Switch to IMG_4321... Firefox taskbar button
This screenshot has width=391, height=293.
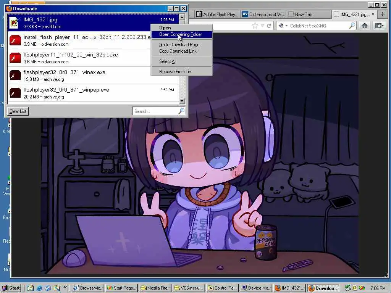point(289,288)
